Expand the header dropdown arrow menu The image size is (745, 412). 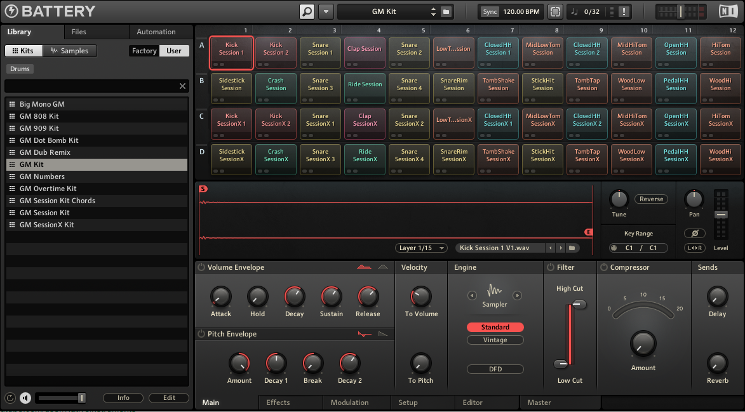(x=326, y=11)
